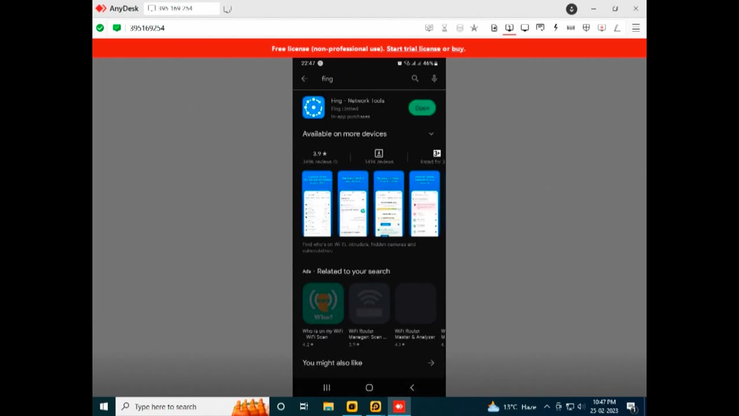The width and height of the screenshot is (739, 416).
Task: Open the AnyDesk keyboard settings icon
Action: tap(570, 28)
